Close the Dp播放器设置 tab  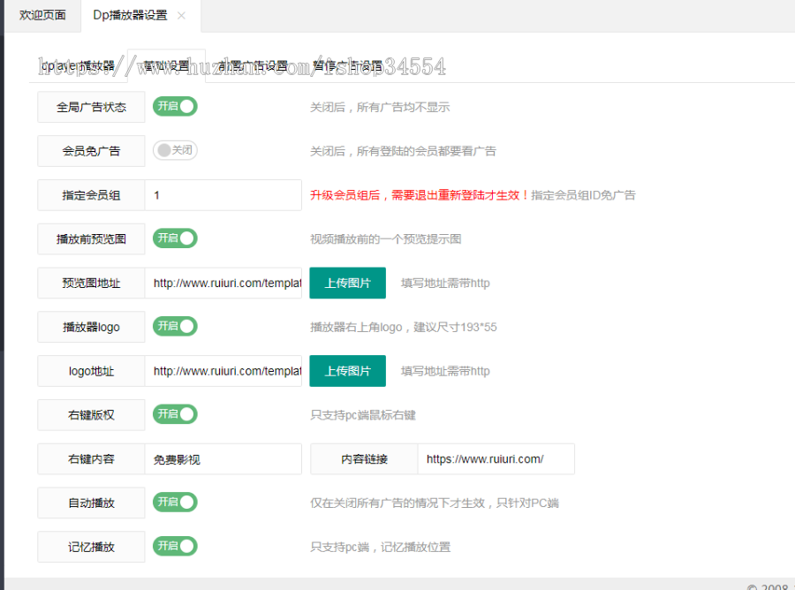coord(183,15)
